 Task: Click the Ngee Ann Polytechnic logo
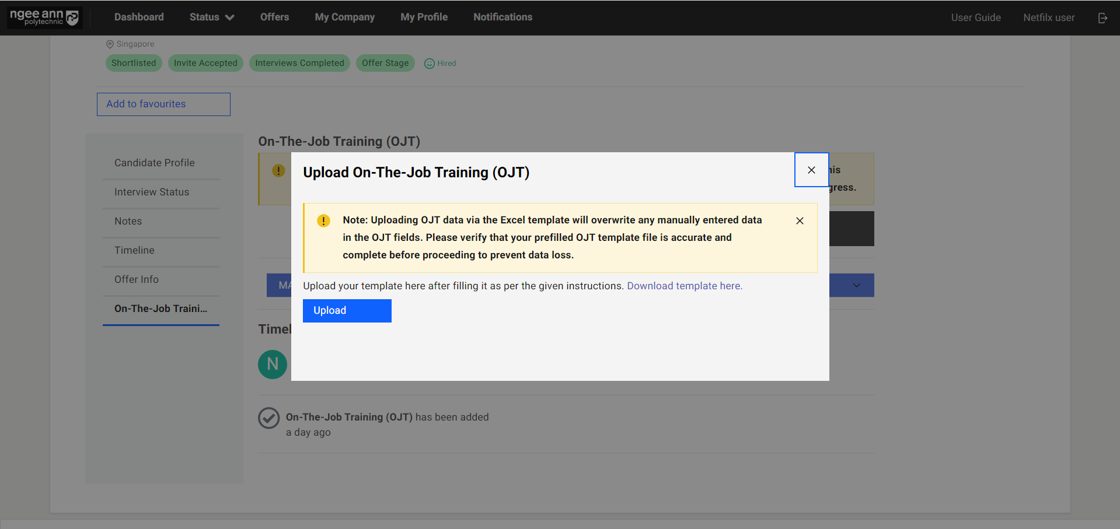[x=44, y=17]
